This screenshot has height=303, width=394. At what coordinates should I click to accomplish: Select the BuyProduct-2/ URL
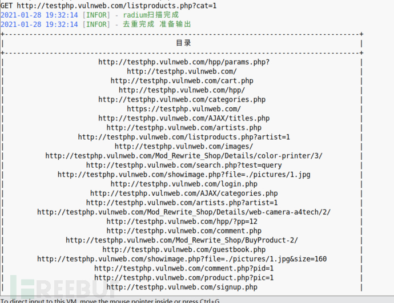coord(182,240)
